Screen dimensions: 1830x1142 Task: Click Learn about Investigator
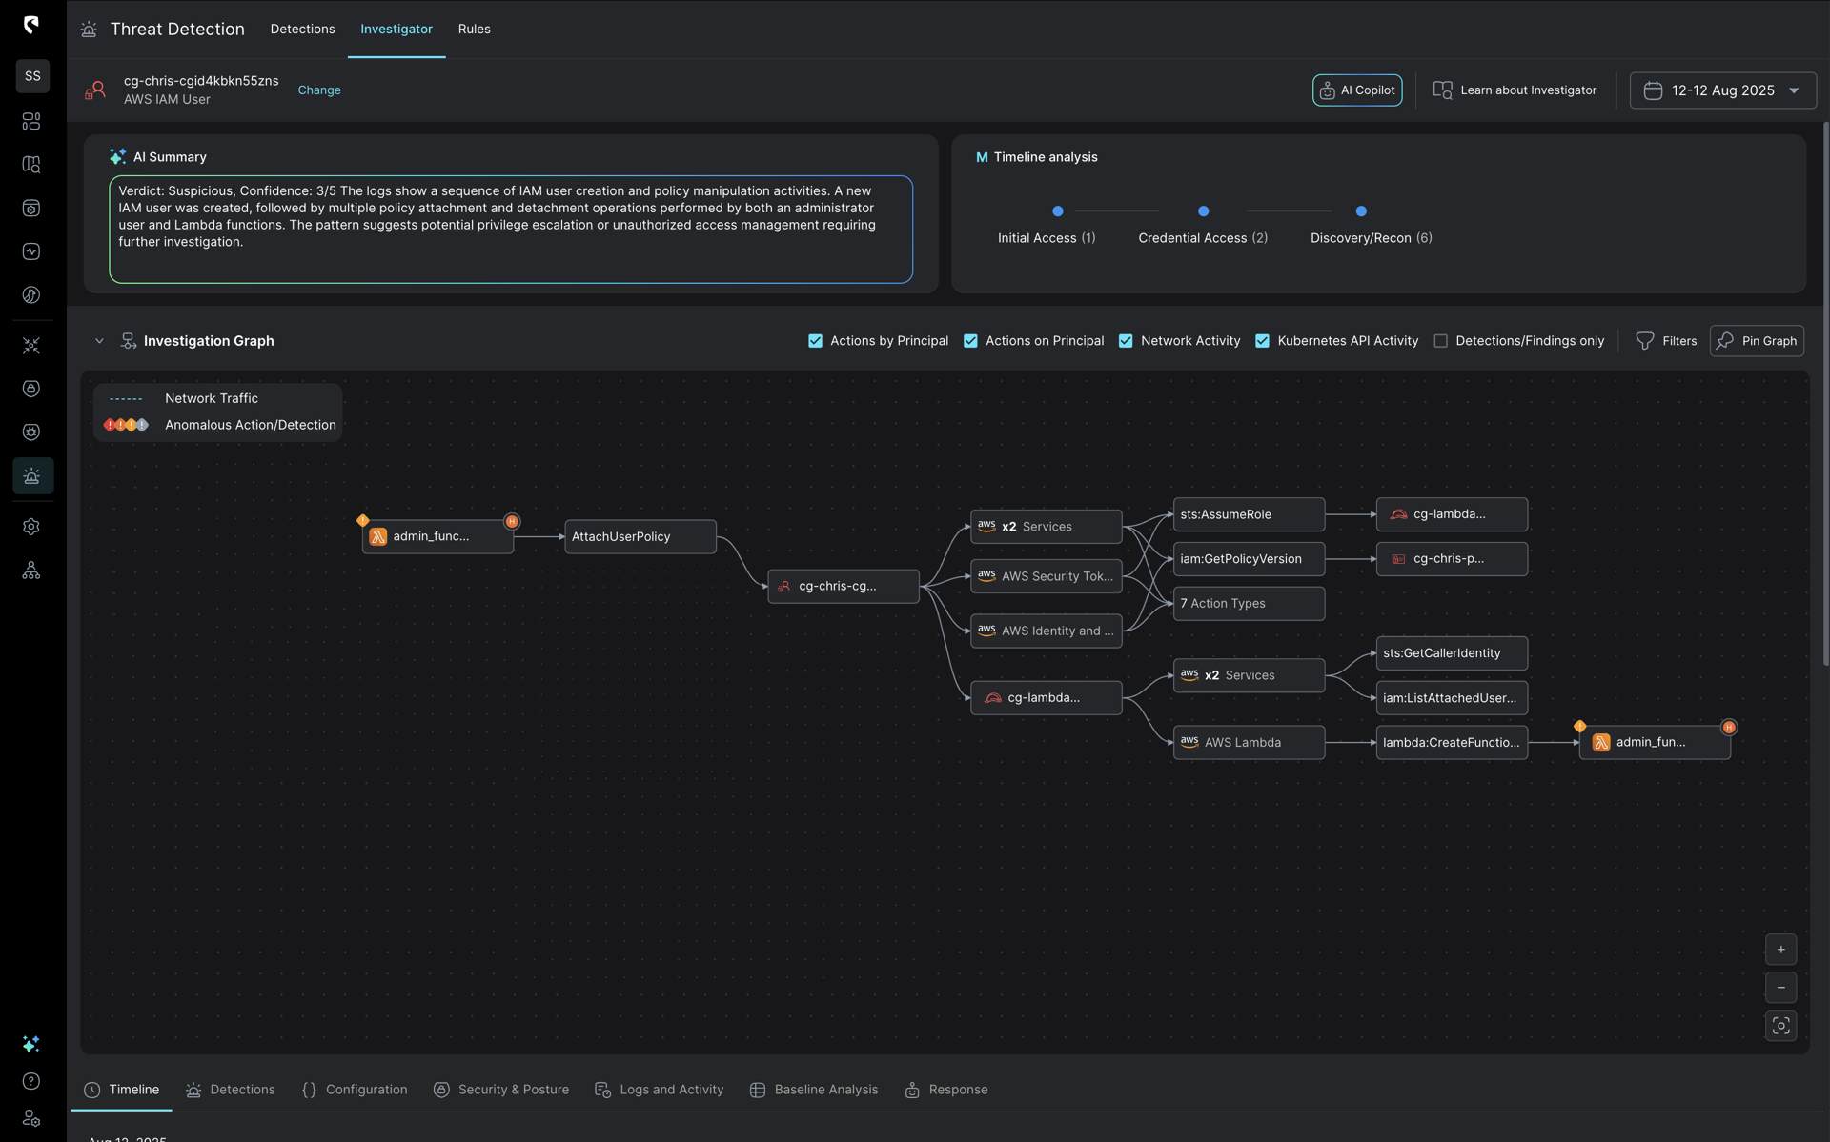[x=1515, y=90]
